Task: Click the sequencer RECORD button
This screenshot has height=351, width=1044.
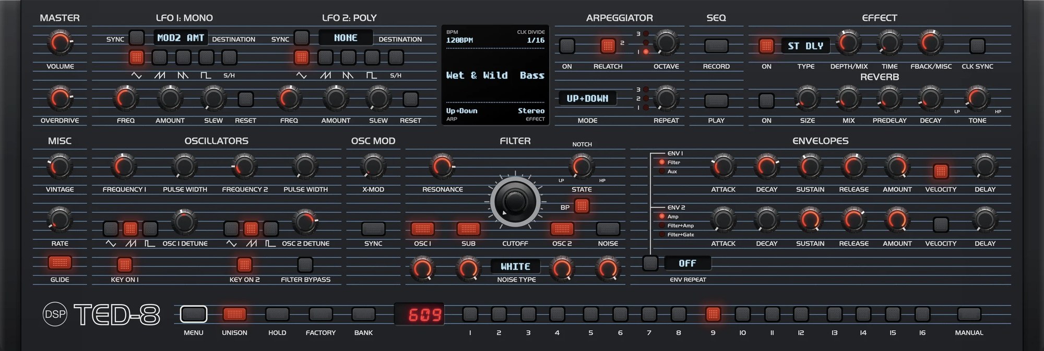Action: pyautogui.click(x=716, y=46)
